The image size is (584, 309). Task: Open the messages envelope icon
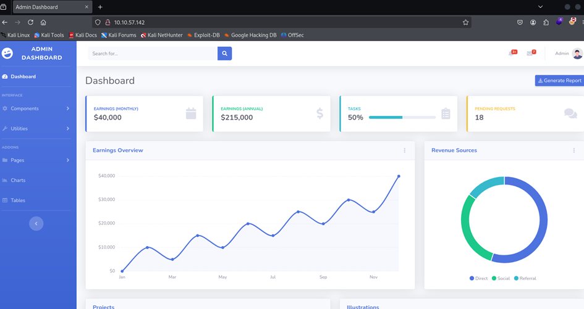point(531,53)
